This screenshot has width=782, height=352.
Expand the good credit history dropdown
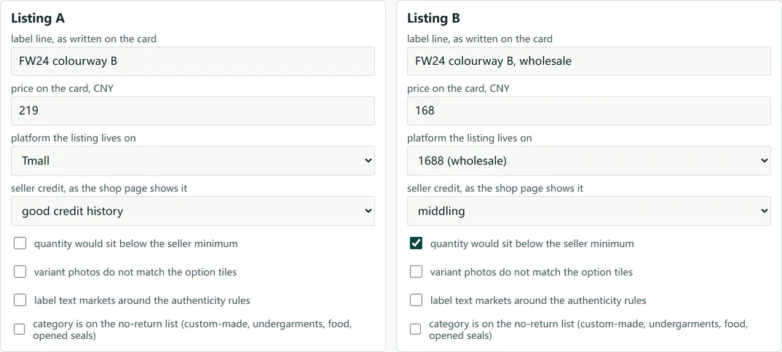coord(193,211)
